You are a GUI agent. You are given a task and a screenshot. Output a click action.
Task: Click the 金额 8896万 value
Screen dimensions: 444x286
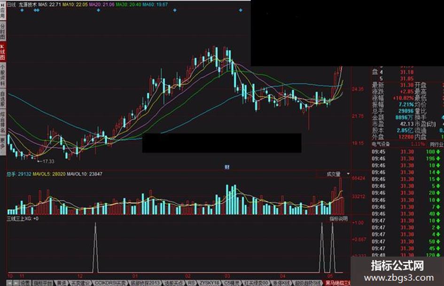[405, 117]
